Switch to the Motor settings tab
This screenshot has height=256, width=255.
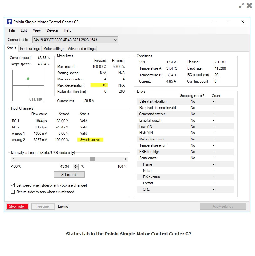[x=54, y=49]
